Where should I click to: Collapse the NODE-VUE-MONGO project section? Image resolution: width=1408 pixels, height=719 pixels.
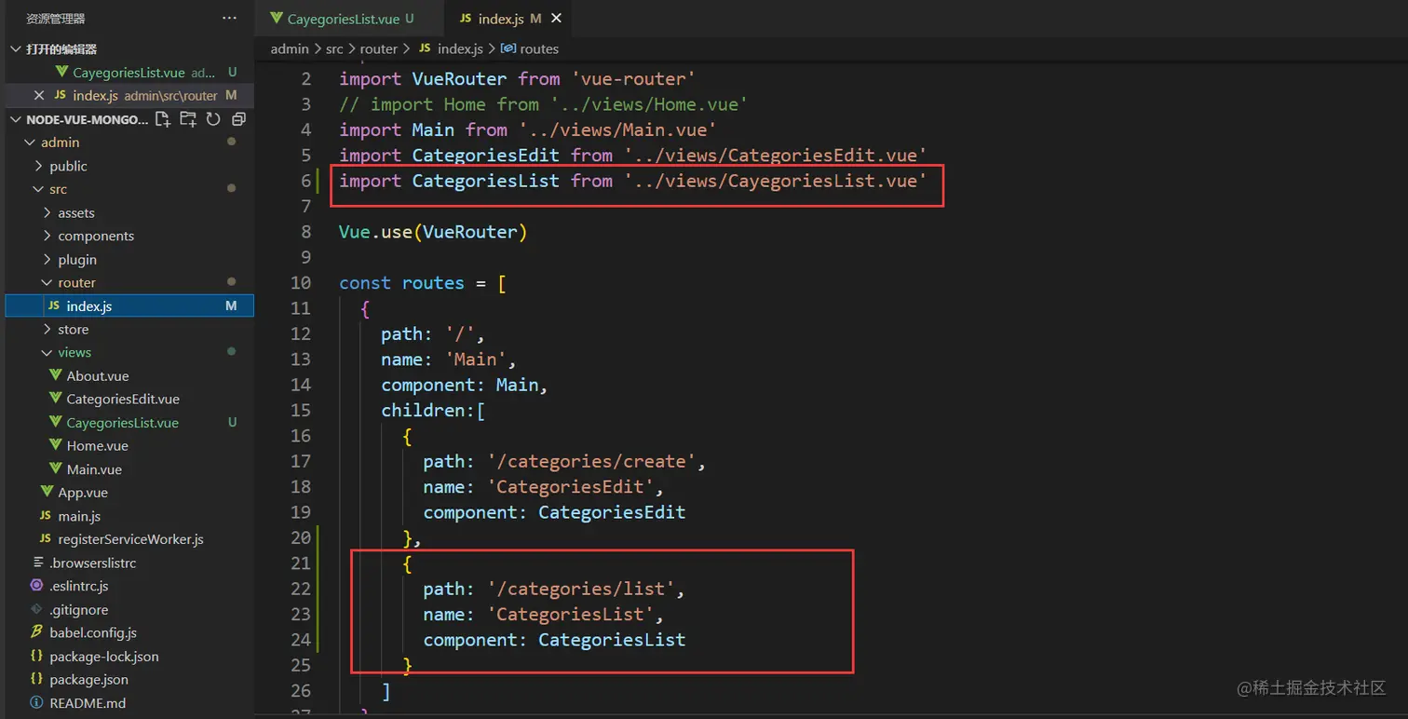point(16,119)
